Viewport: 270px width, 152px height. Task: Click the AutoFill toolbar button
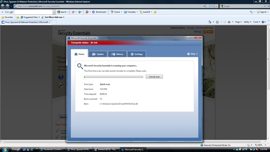145,12
